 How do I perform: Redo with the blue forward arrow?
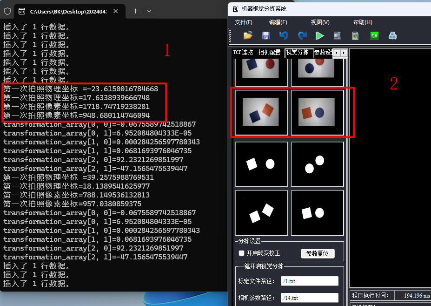[302, 35]
